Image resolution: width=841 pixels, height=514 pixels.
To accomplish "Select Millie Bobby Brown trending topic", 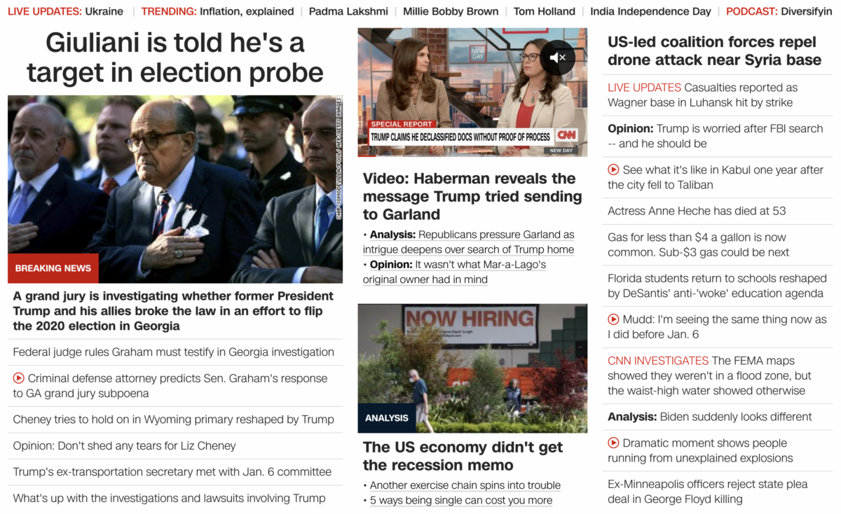I will (451, 11).
